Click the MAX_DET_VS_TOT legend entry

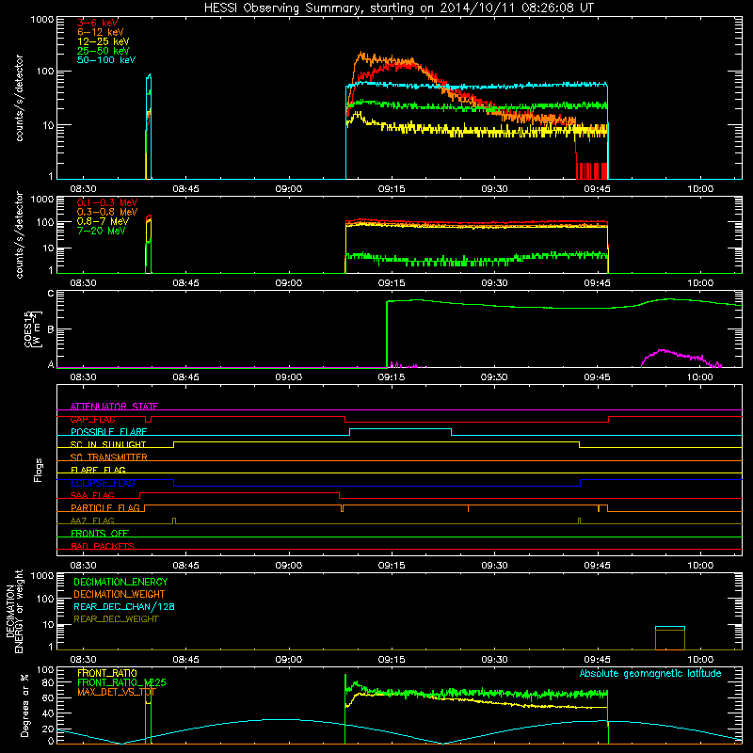click(117, 692)
